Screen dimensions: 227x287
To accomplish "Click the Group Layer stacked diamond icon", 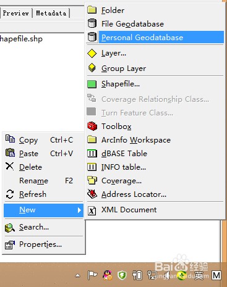I will pos(92,68).
